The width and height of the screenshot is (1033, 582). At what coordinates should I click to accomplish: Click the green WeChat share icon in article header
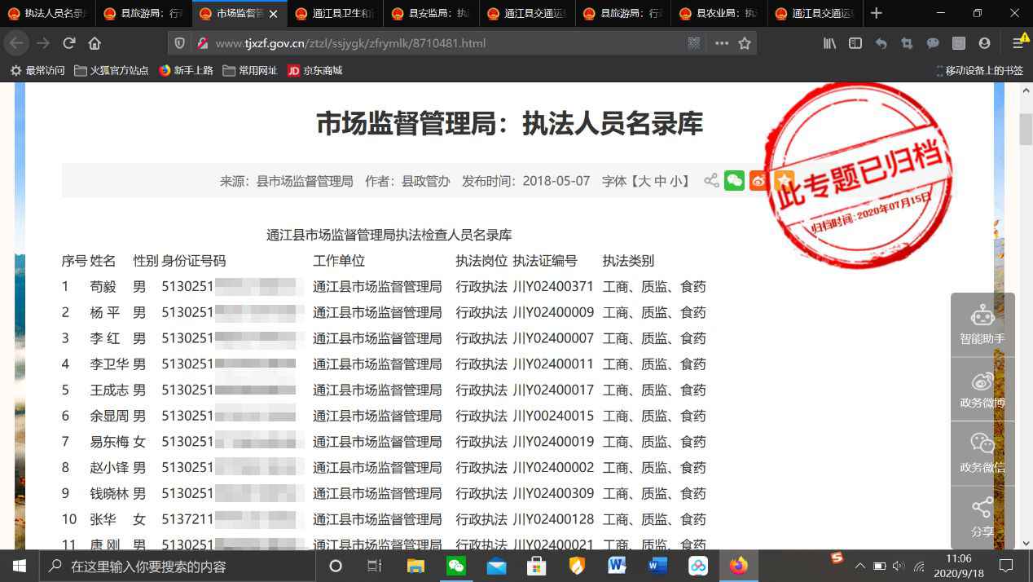click(734, 181)
